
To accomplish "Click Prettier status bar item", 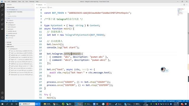I will pos(179,101).
